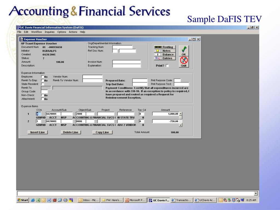The image size is (280, 210).
Task: Launch Excel from Quick Launch
Action: click(38, 200)
